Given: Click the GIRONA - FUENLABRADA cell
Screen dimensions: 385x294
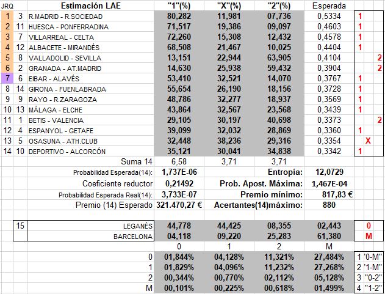Looking at the screenshot, I should click(90, 89).
